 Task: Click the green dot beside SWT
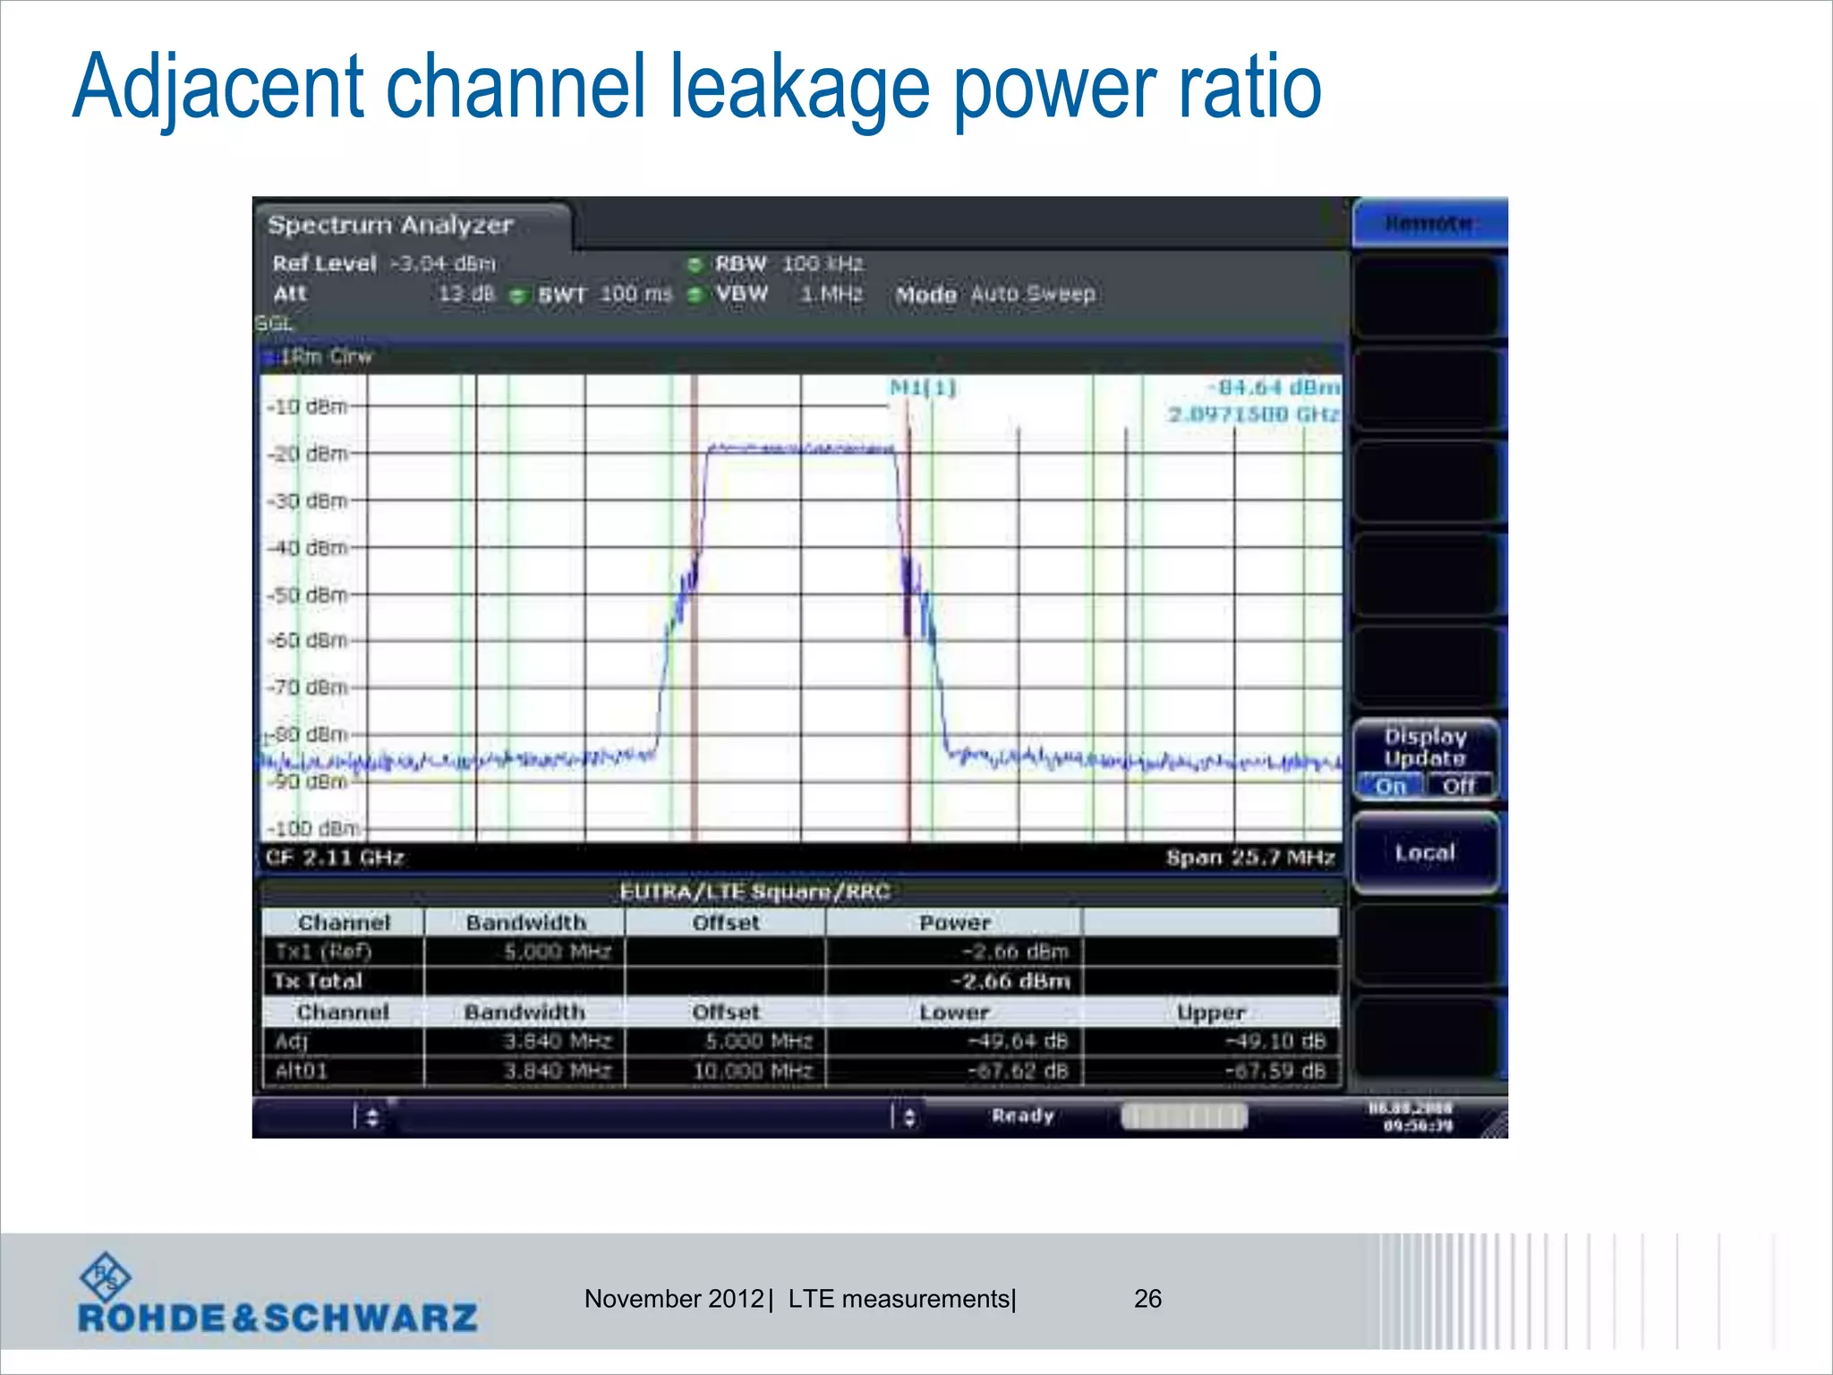click(517, 295)
